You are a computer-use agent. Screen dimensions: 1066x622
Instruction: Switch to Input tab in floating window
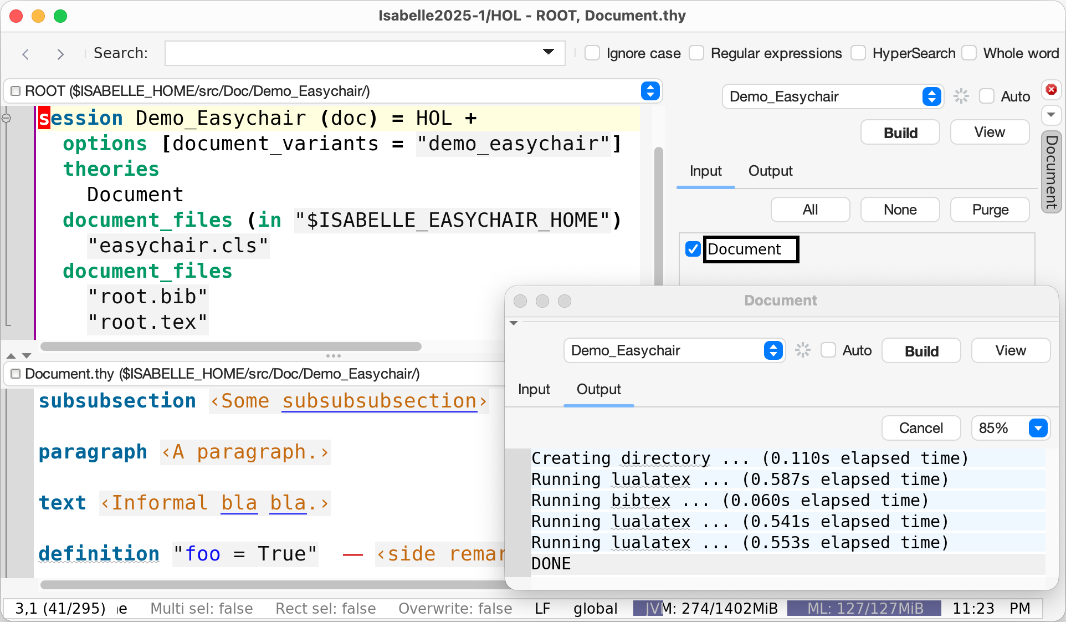[x=534, y=390]
